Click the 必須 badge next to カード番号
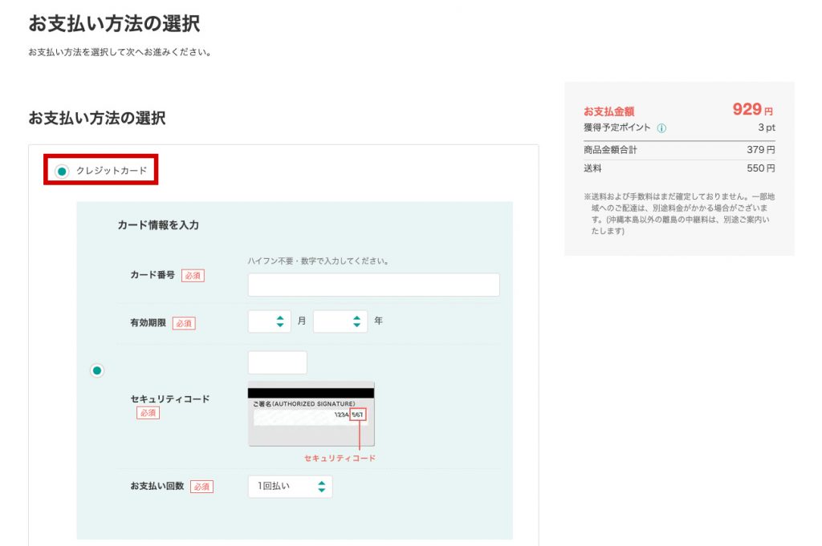This screenshot has height=546, width=822. click(193, 275)
